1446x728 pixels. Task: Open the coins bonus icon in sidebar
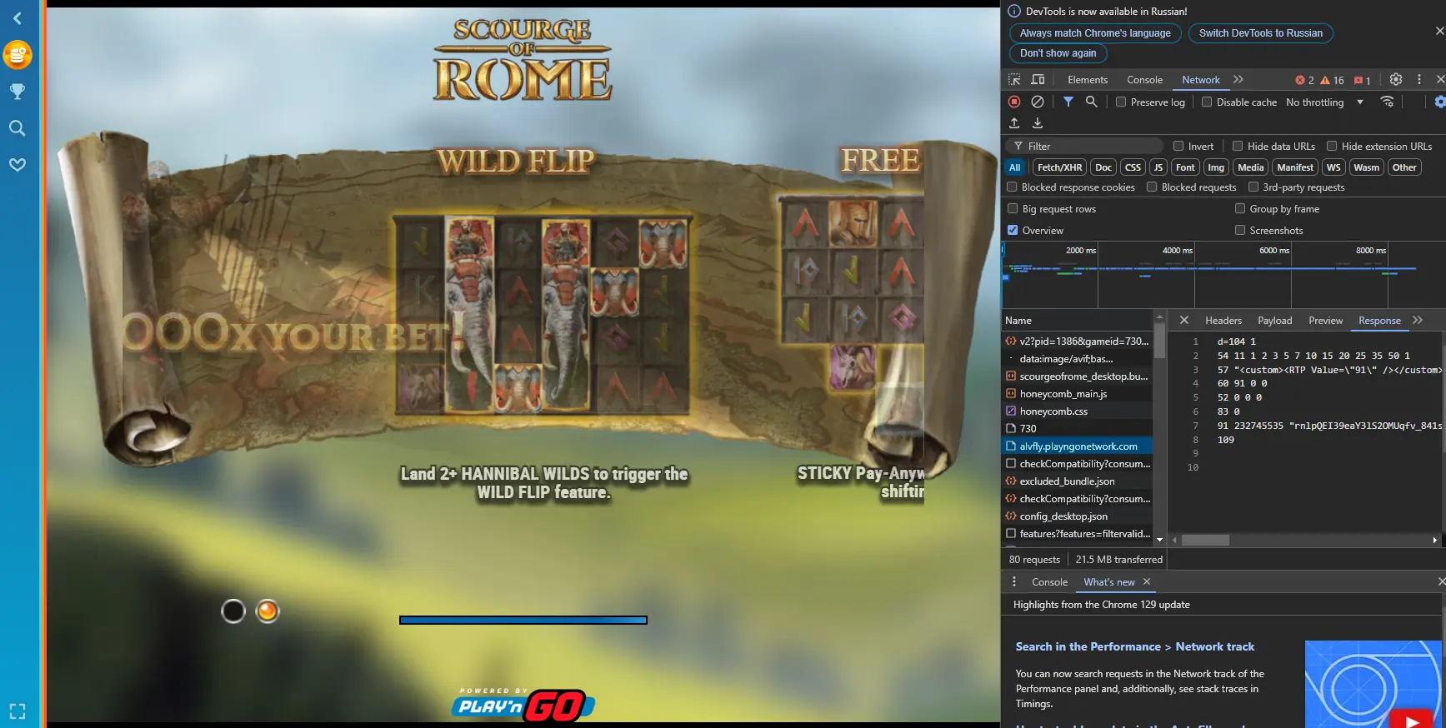[18, 55]
